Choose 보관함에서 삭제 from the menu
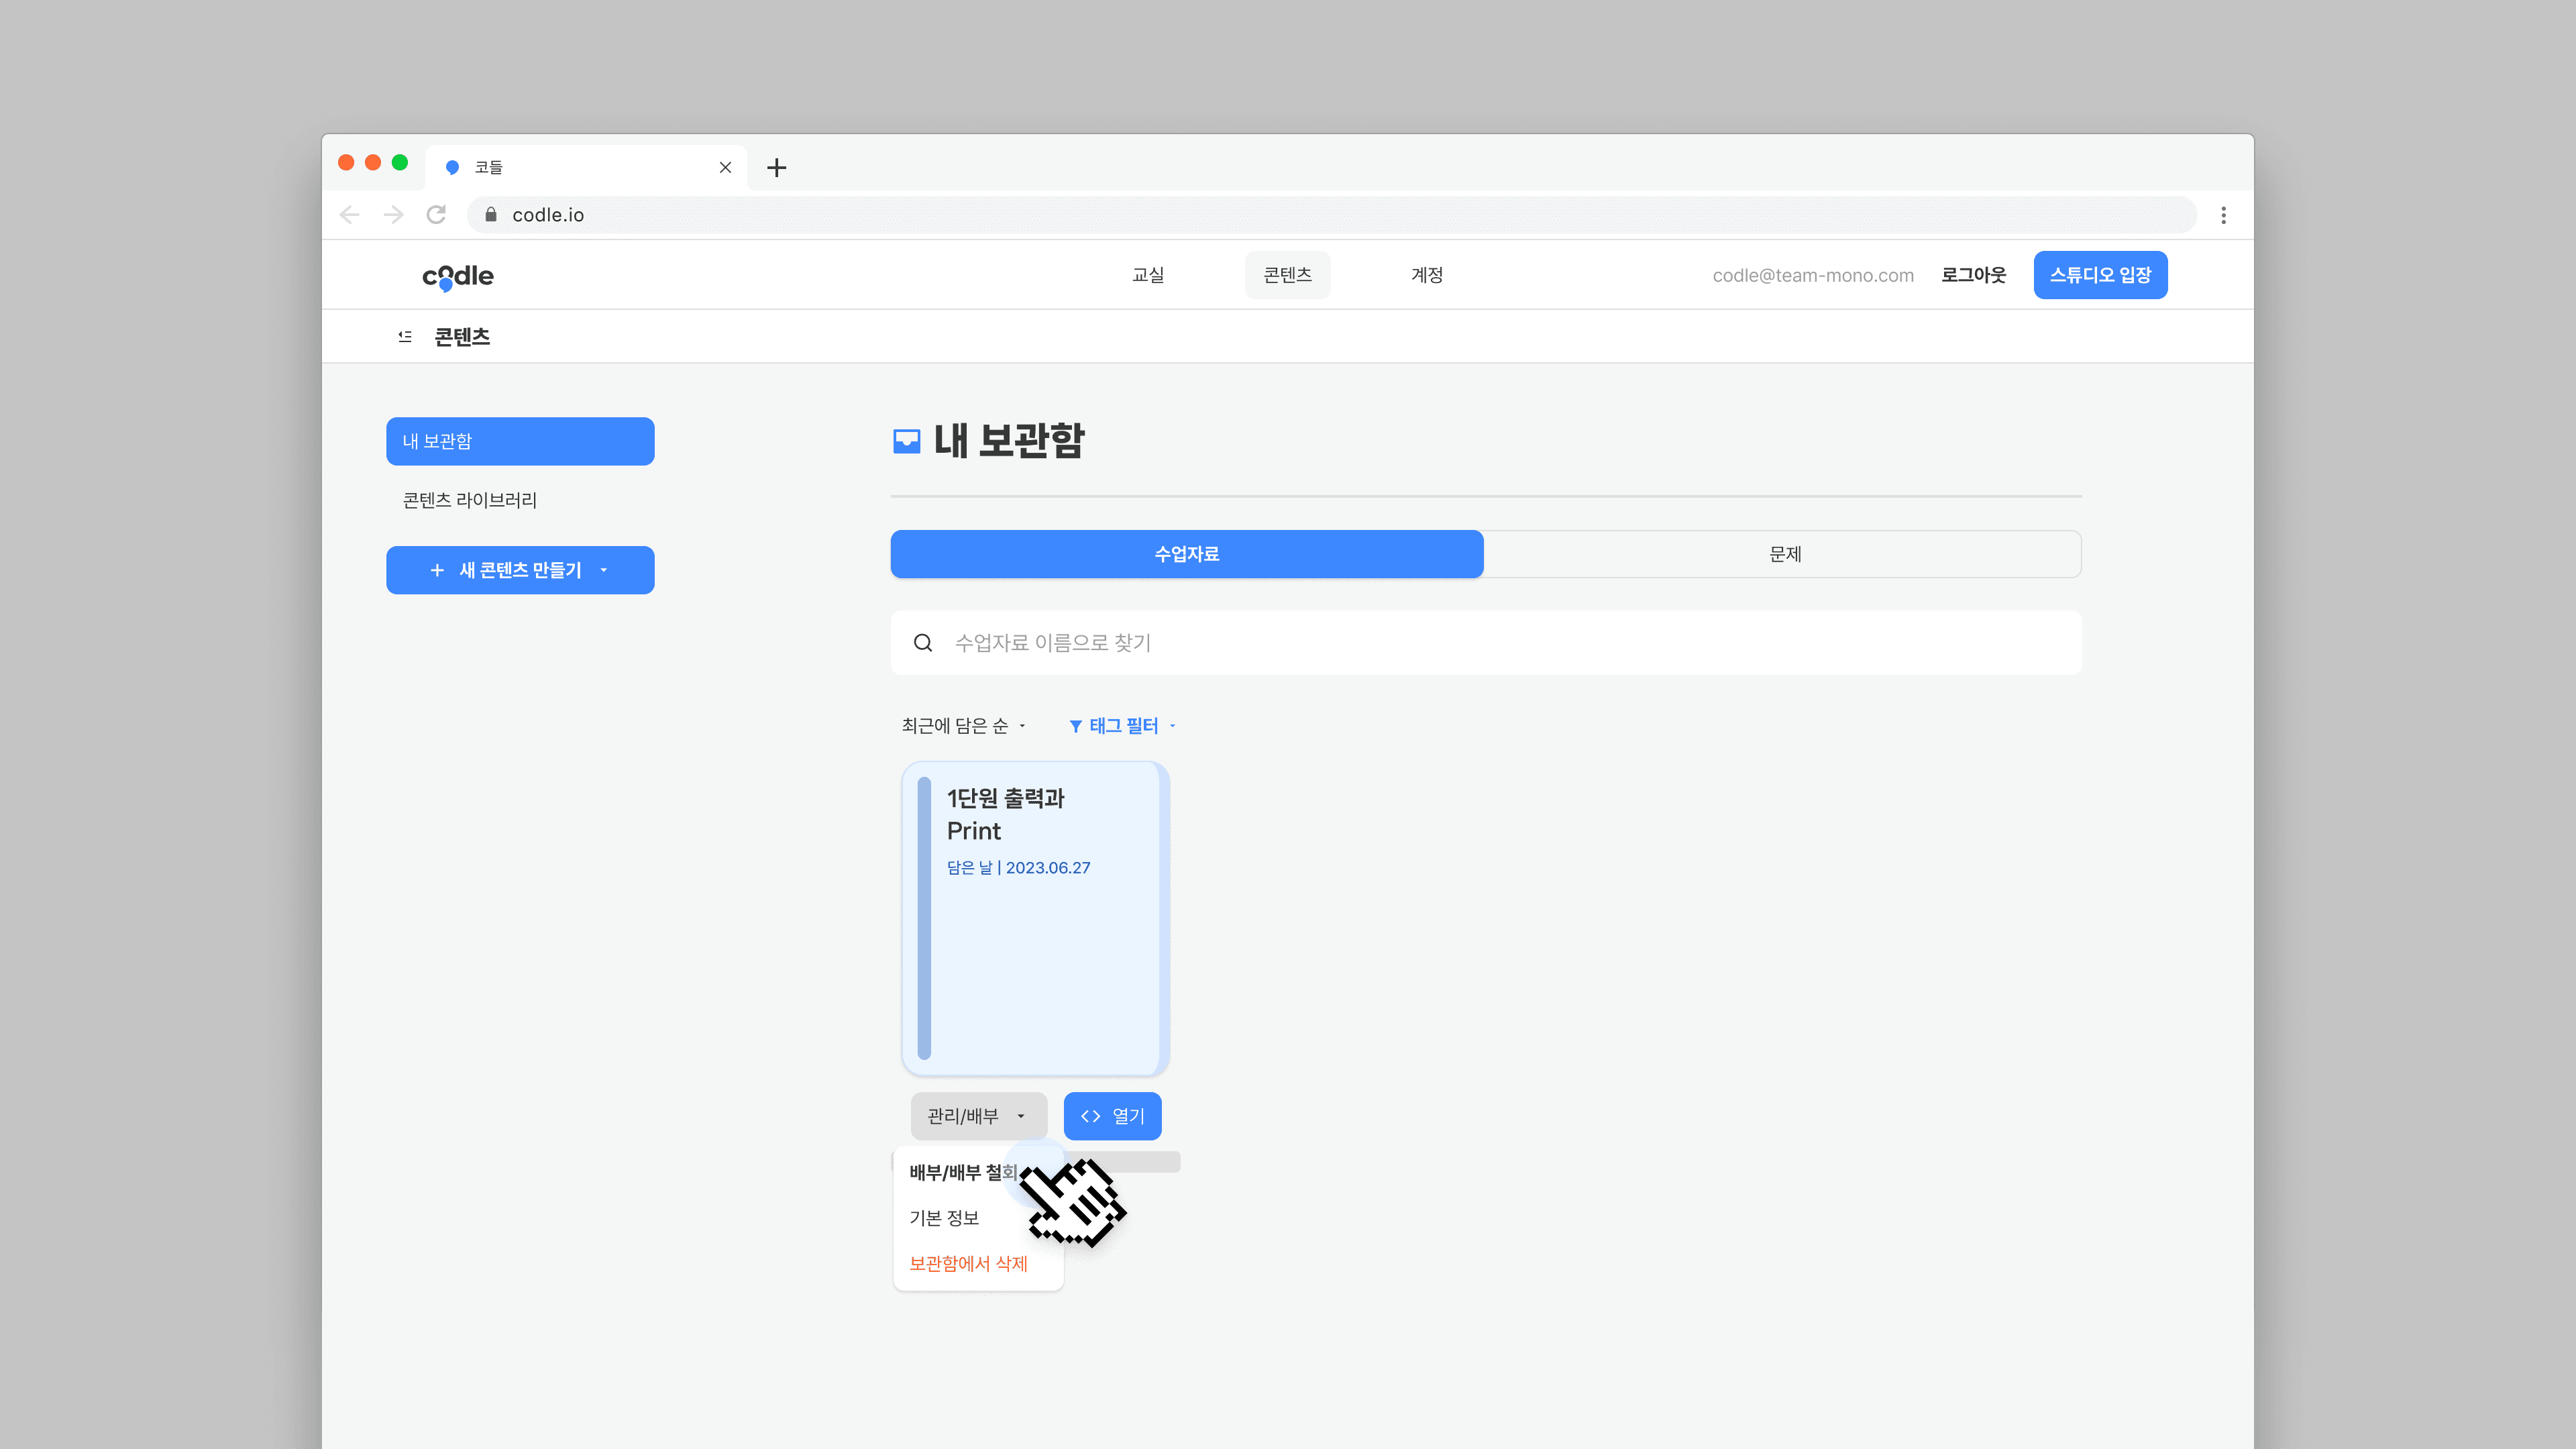 tap(968, 1264)
